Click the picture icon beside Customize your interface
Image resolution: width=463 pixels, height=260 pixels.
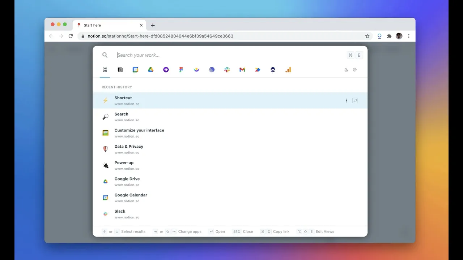pyautogui.click(x=105, y=133)
